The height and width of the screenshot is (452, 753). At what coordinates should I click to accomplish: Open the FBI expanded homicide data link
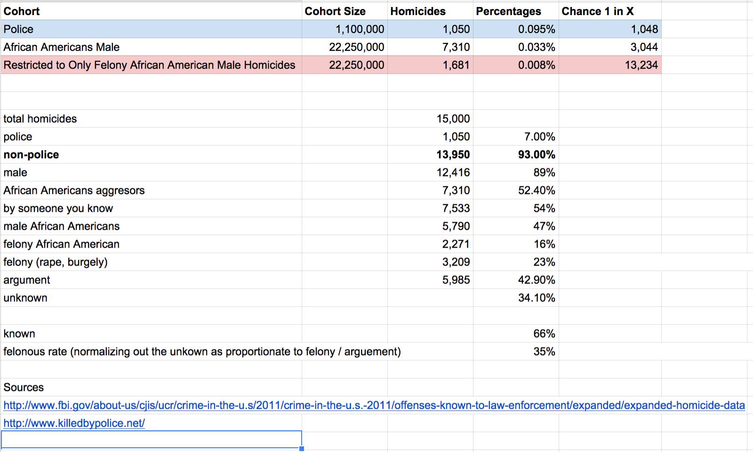coord(374,405)
